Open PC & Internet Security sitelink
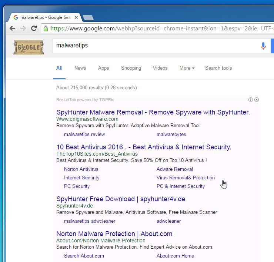274x262 pixels. 181,186
